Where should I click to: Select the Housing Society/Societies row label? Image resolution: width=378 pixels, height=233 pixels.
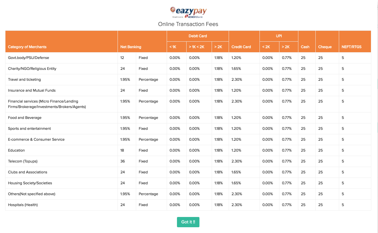[x=30, y=183]
